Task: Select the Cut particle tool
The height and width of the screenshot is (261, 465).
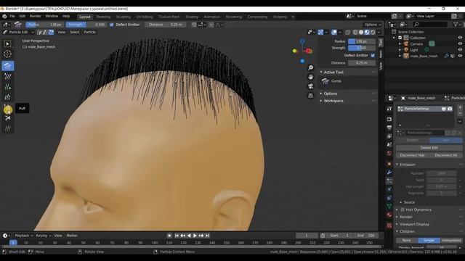Action: click(x=8, y=118)
